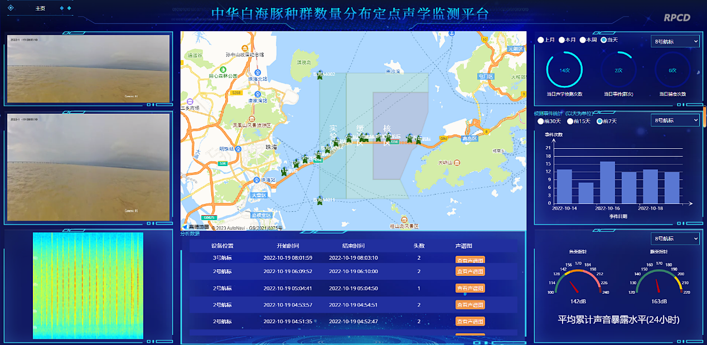View spectrogram for 3号航标 08:01:59 event

tap(470, 260)
